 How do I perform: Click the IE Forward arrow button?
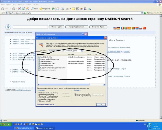[x=13, y=9]
